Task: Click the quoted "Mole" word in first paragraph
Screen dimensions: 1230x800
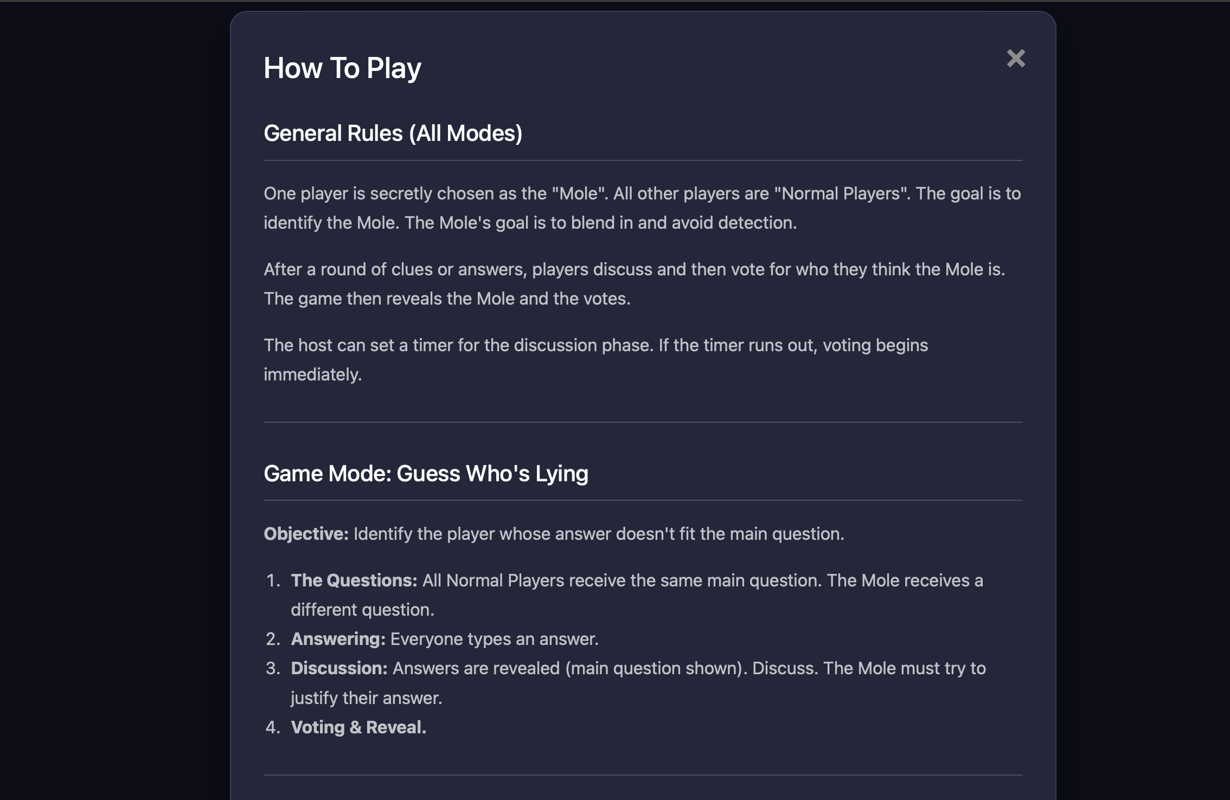Action: [x=579, y=193]
